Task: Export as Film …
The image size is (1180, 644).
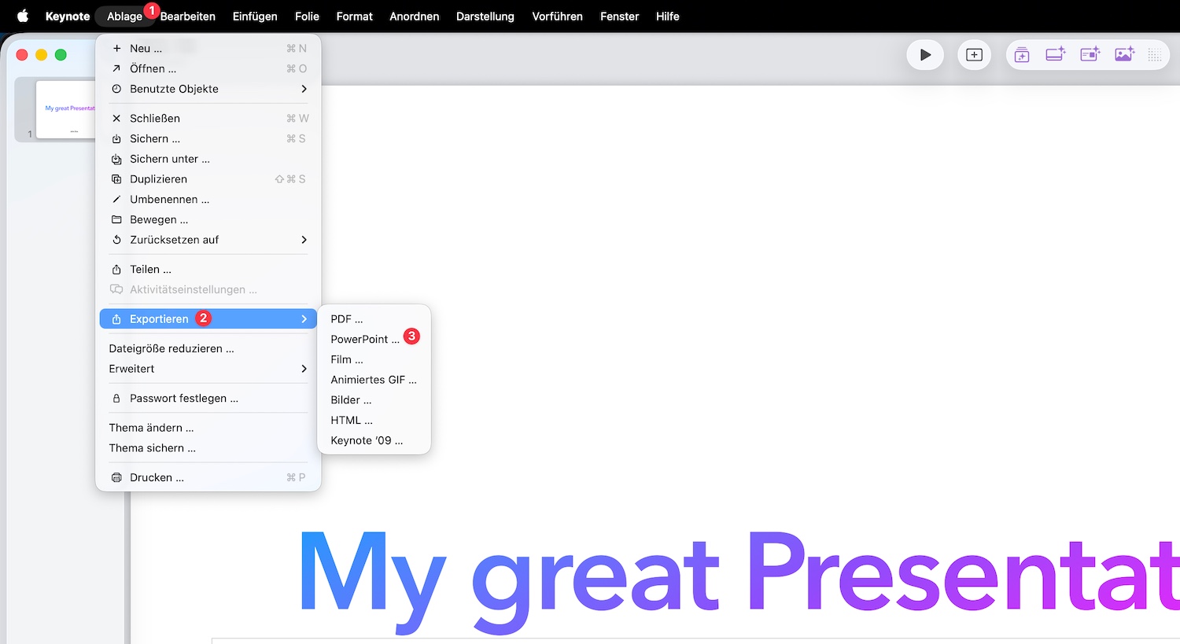Action: point(374,359)
